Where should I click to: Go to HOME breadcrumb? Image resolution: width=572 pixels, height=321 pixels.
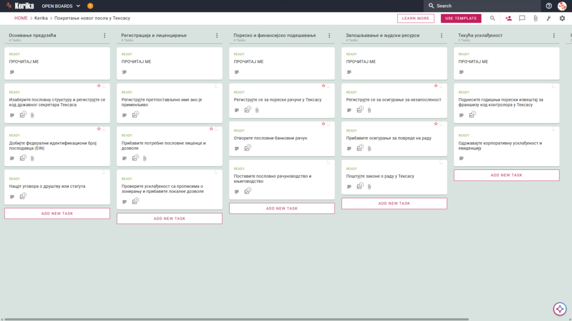[21, 18]
